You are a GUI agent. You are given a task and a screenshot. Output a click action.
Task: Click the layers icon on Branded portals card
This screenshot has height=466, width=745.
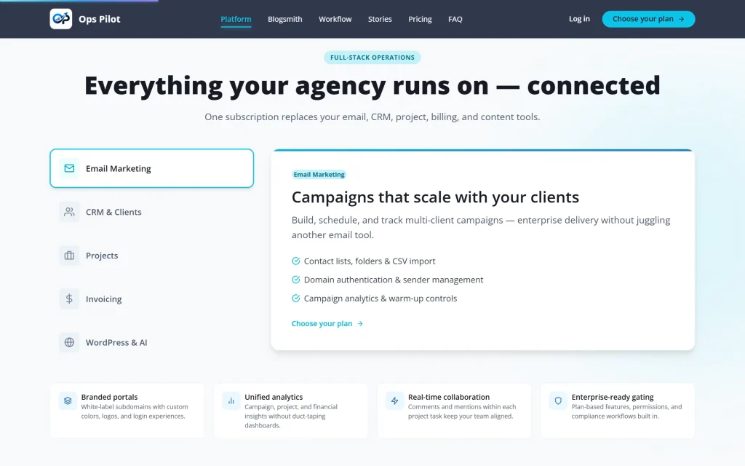[x=68, y=401]
